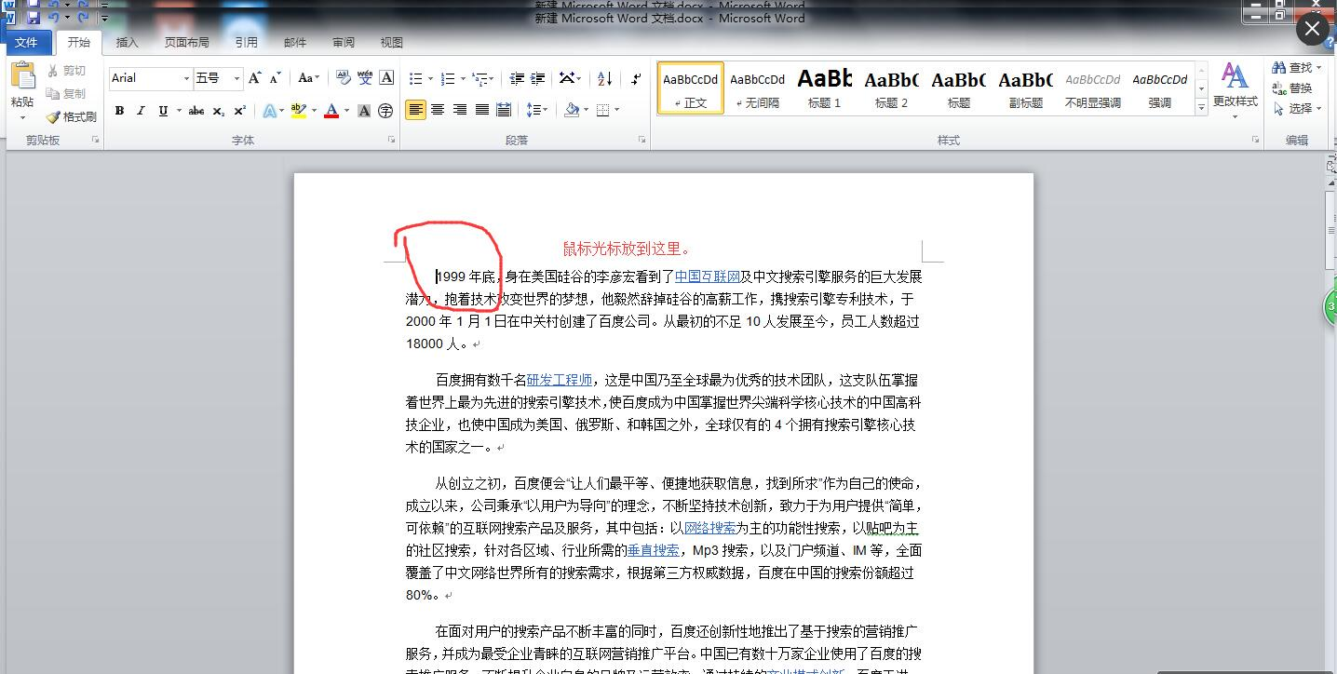Switch to the 邮件 Mailings tab

[x=294, y=43]
